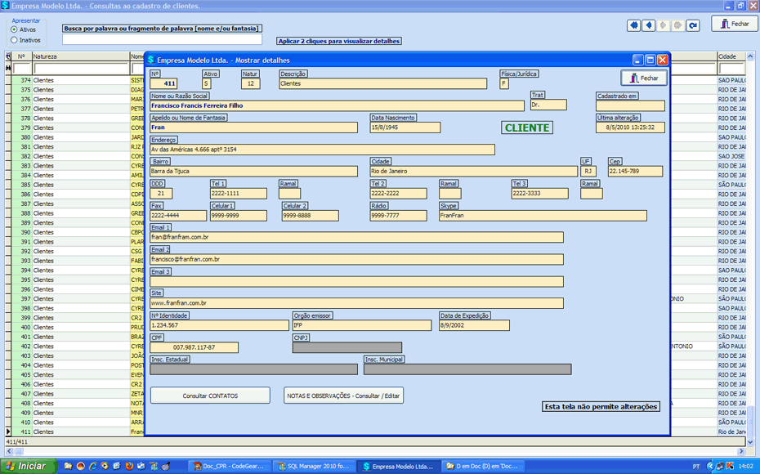Click the Data Nascimento field
Screen dimensions: 760x474
coord(405,127)
